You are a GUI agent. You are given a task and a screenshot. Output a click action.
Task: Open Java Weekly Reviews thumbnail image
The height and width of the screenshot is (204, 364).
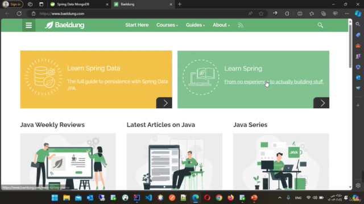click(68, 161)
